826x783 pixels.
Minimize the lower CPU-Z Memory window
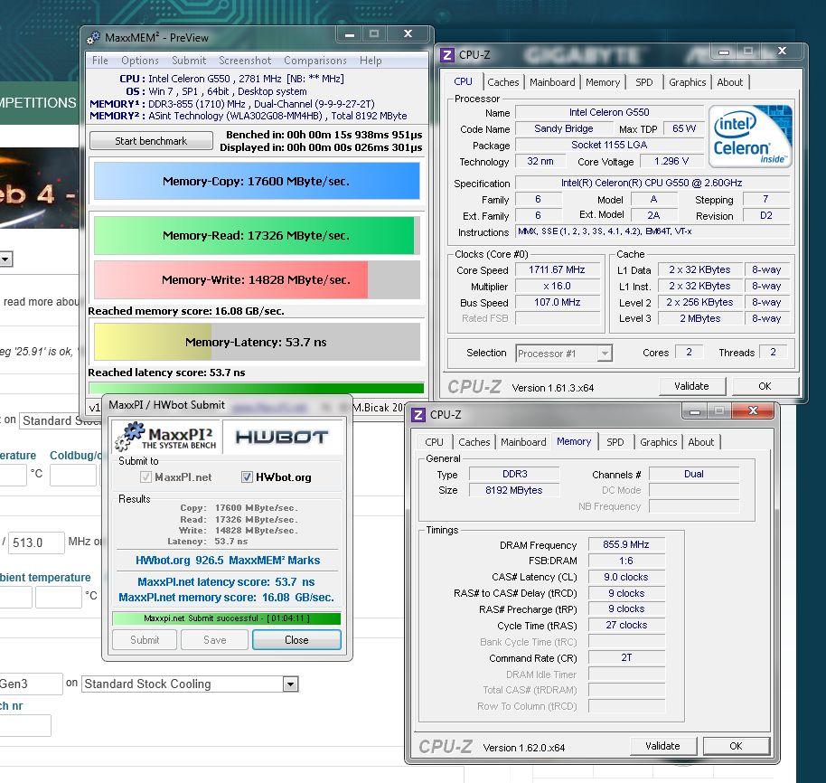coord(695,411)
